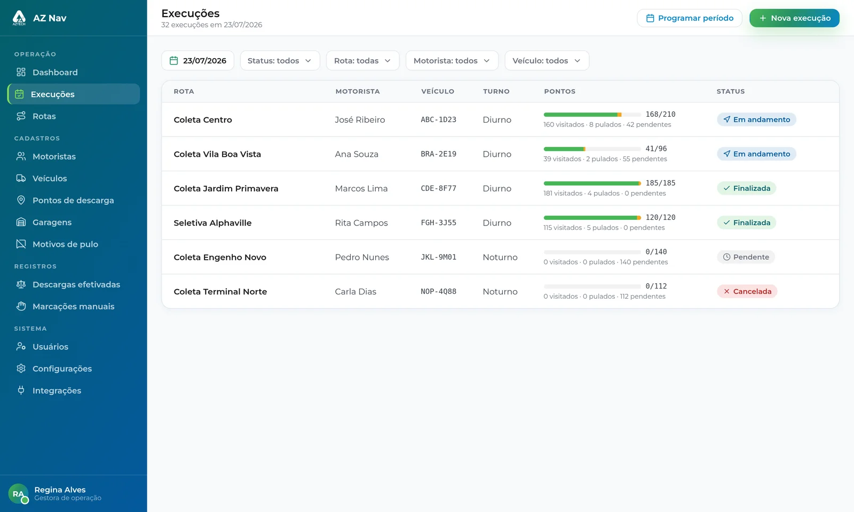Click the MOTORISTA column header
Image resolution: width=854 pixels, height=512 pixels.
(358, 91)
